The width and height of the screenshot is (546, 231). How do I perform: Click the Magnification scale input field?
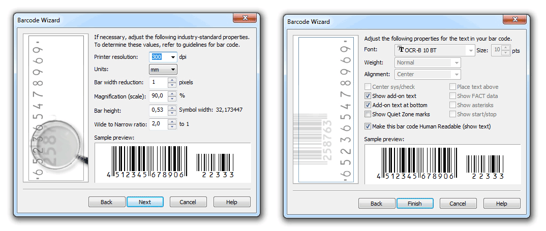click(x=158, y=96)
